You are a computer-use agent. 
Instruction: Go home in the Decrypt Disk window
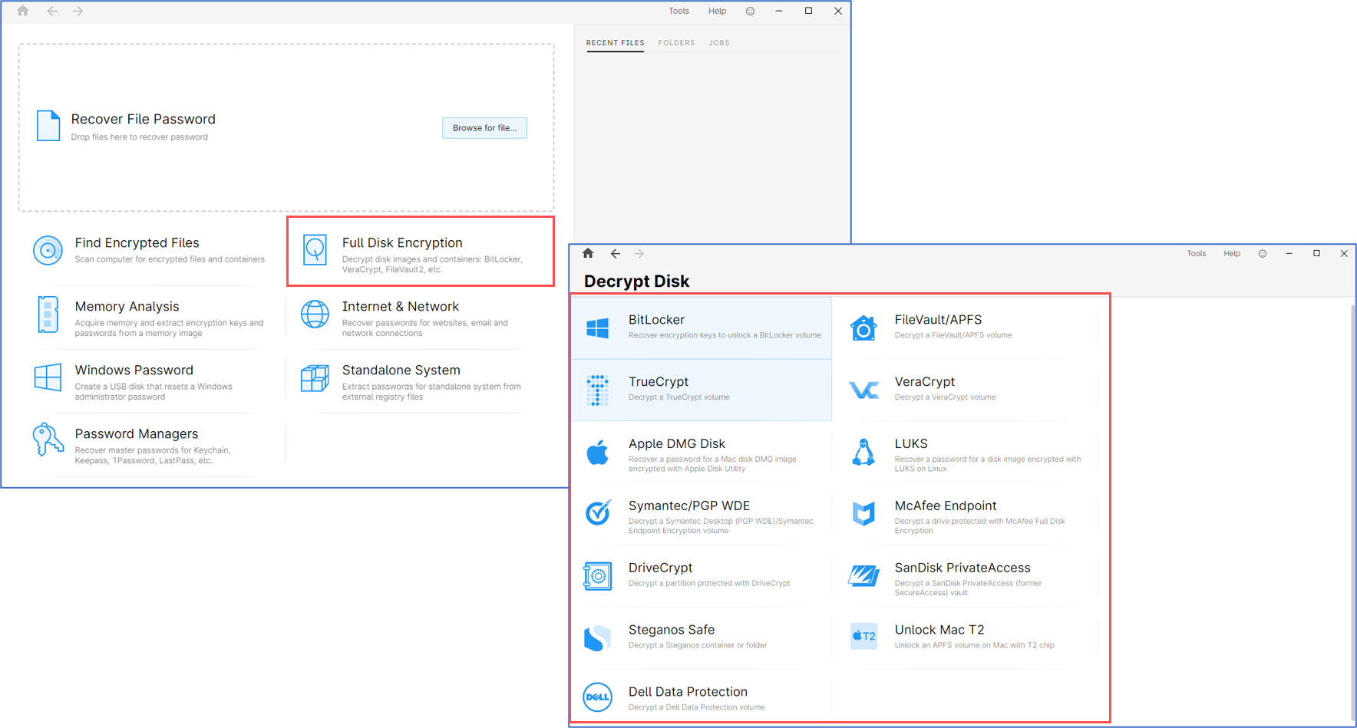[x=588, y=253]
